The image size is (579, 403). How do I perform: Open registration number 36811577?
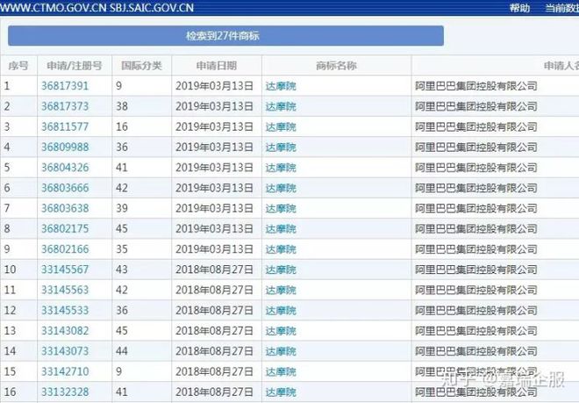(65, 126)
